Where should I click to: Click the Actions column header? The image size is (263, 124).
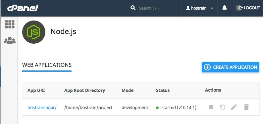click(213, 90)
